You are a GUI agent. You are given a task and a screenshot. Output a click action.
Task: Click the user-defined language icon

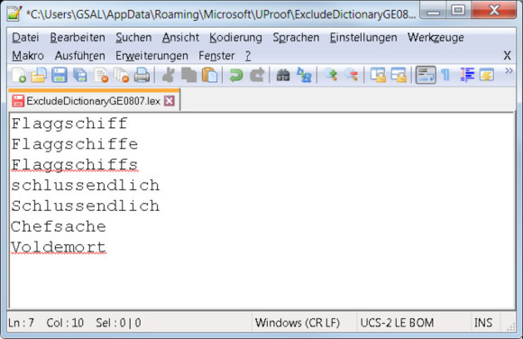point(487,75)
